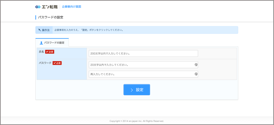
Task: Click the 操作法 label
Action: click(x=46, y=30)
